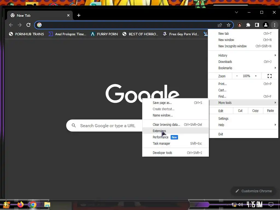Open File Explorer from the taskbar
This screenshot has height=210, width=280.
[47, 205]
